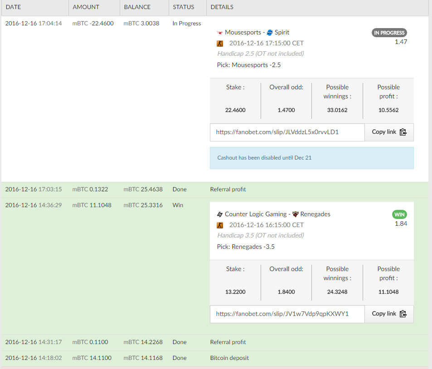Click the amount mBTC -22.4600

pos(93,24)
